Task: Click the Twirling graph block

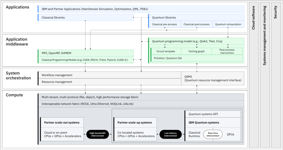Action: click(197, 51)
